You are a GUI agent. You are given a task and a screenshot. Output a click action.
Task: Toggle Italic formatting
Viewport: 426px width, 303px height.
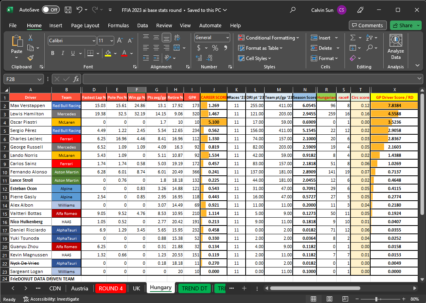(x=63, y=53)
